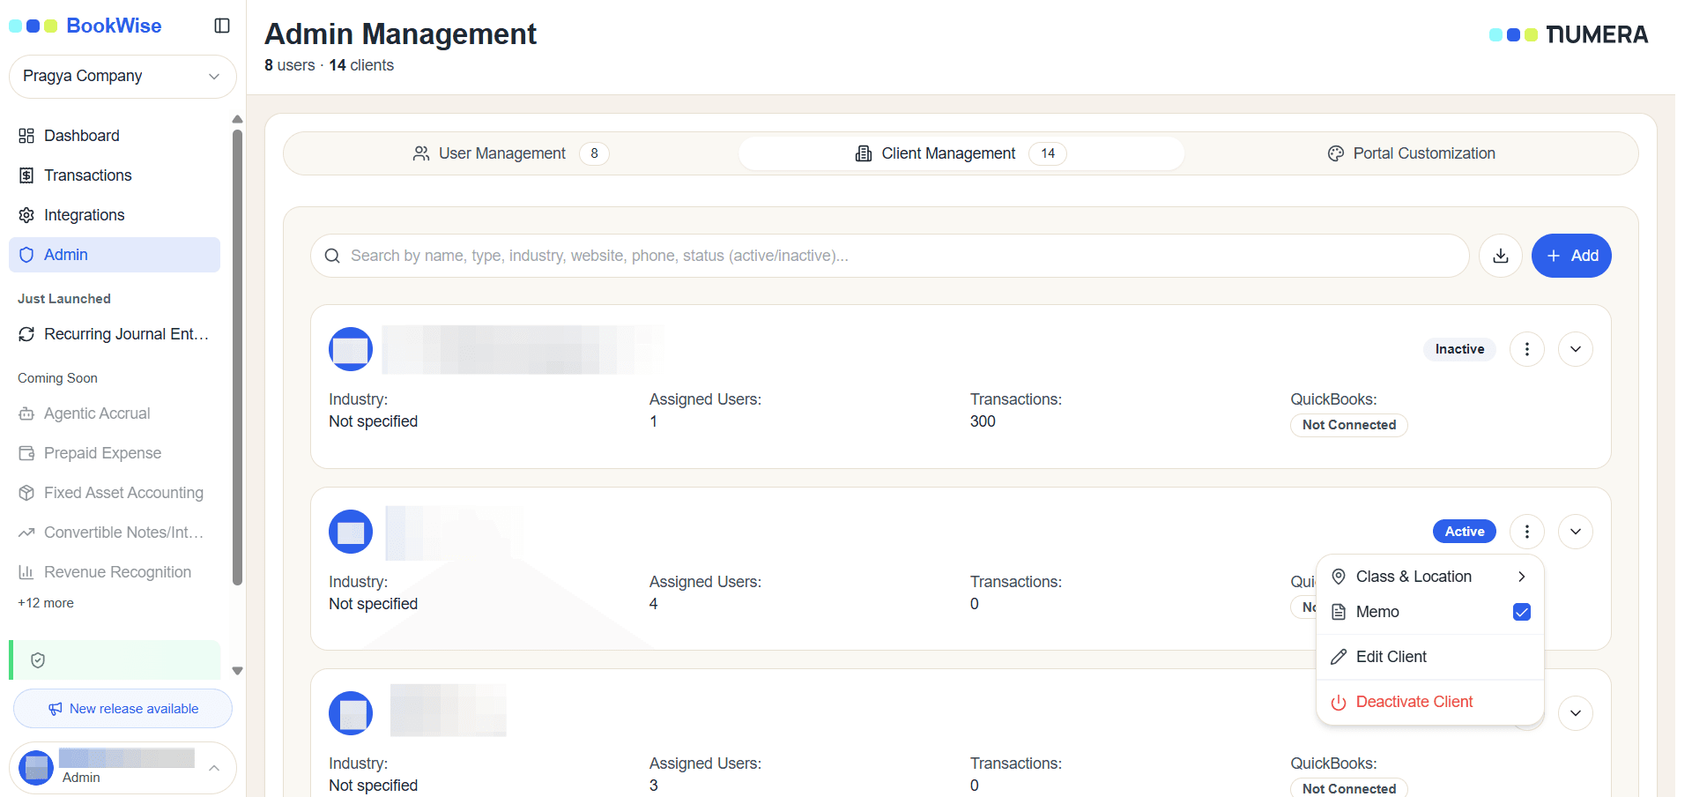Viewport: 1692px width, 797px height.
Task: Click the shield status banner icon
Action: tap(38, 660)
